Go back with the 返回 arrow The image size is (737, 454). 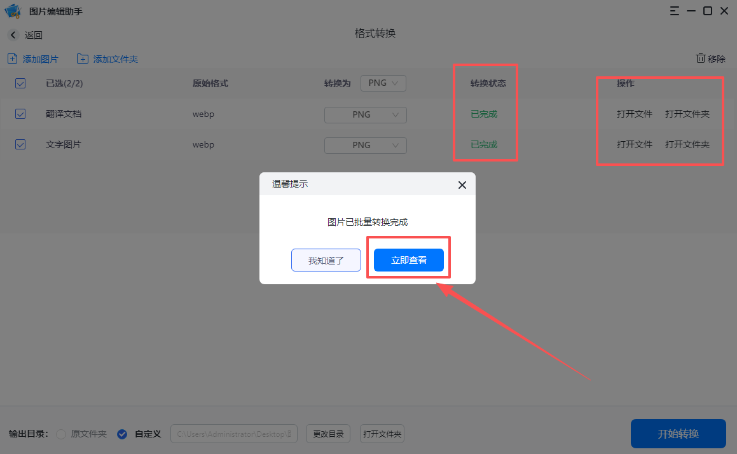[x=13, y=35]
